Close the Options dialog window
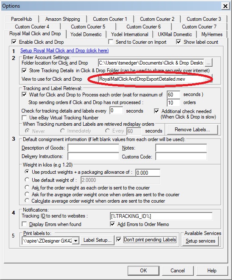Viewport: 232px width, 280px height. point(225,6)
